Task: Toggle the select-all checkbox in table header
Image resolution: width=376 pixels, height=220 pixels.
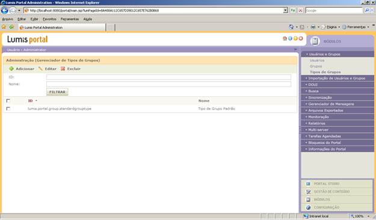Action: tap(8, 100)
